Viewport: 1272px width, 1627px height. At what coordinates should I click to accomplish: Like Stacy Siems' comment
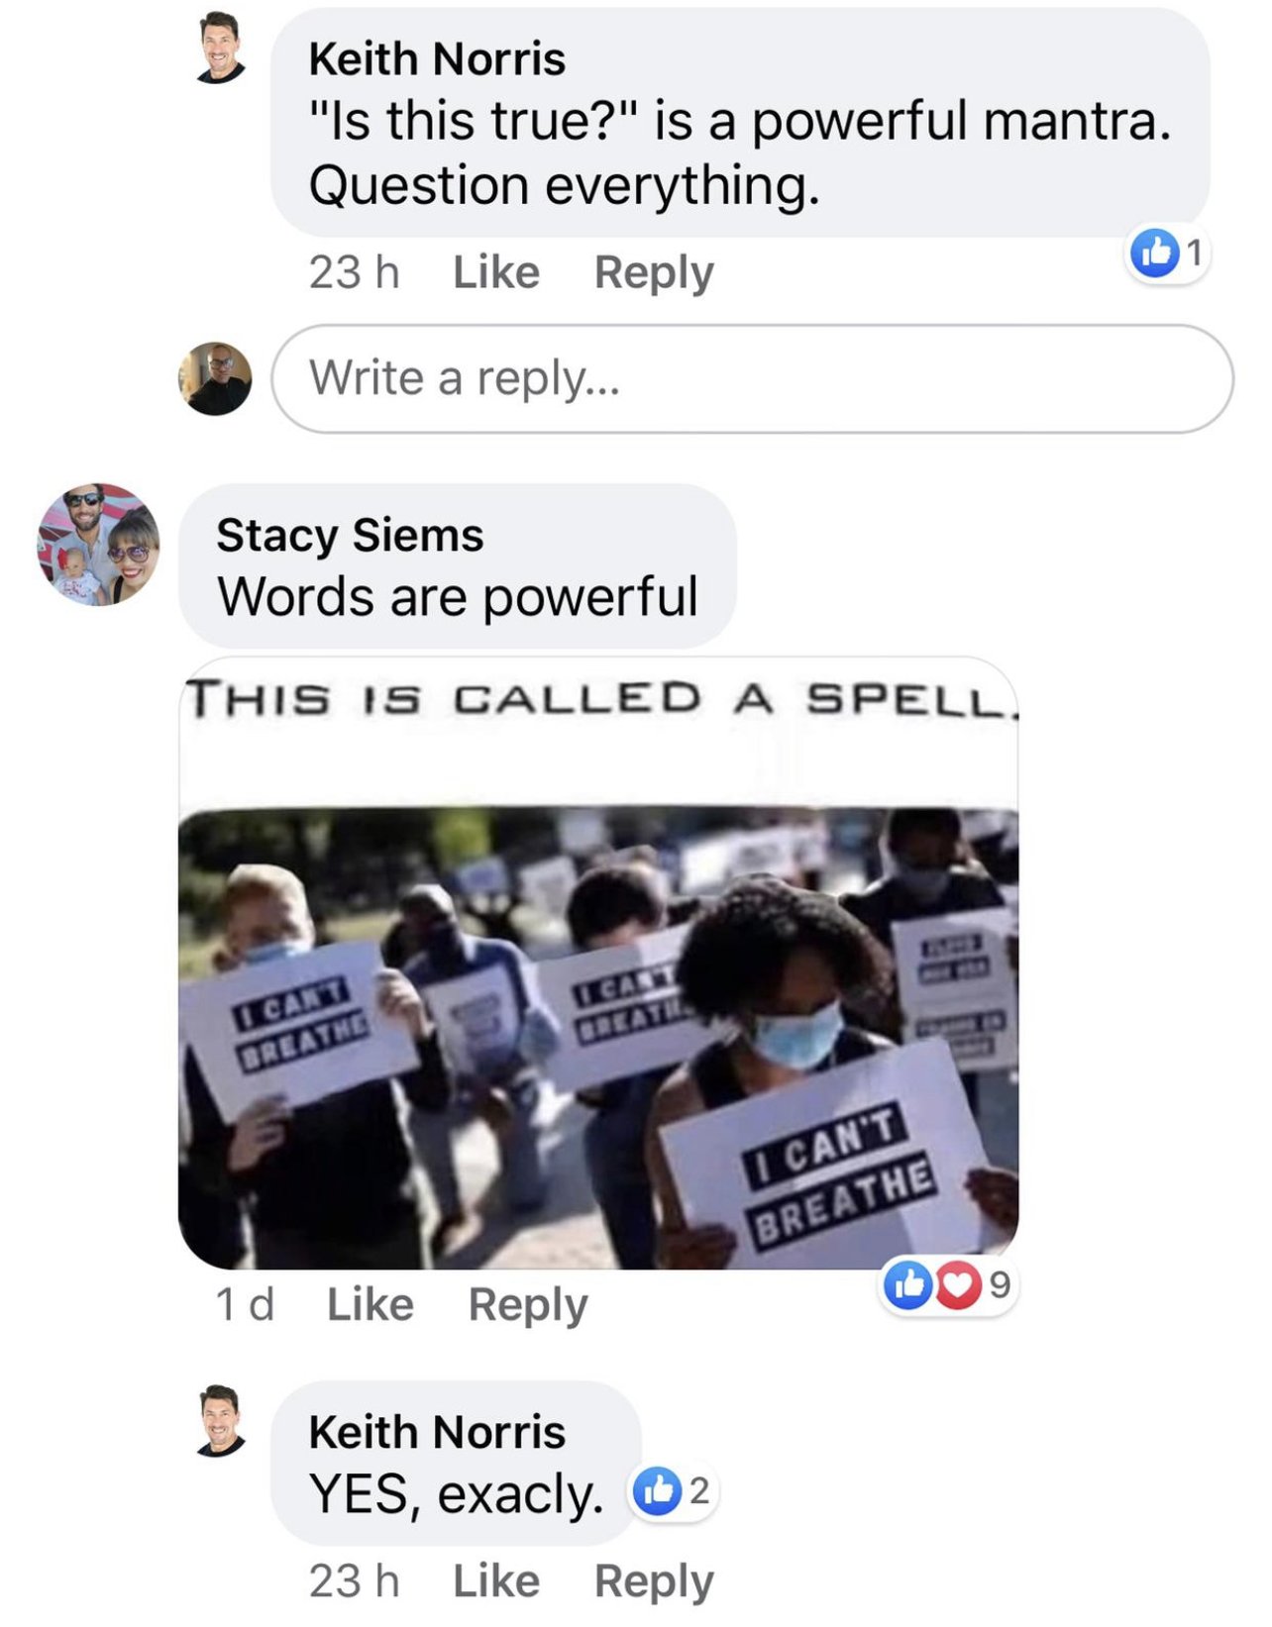(x=371, y=1304)
